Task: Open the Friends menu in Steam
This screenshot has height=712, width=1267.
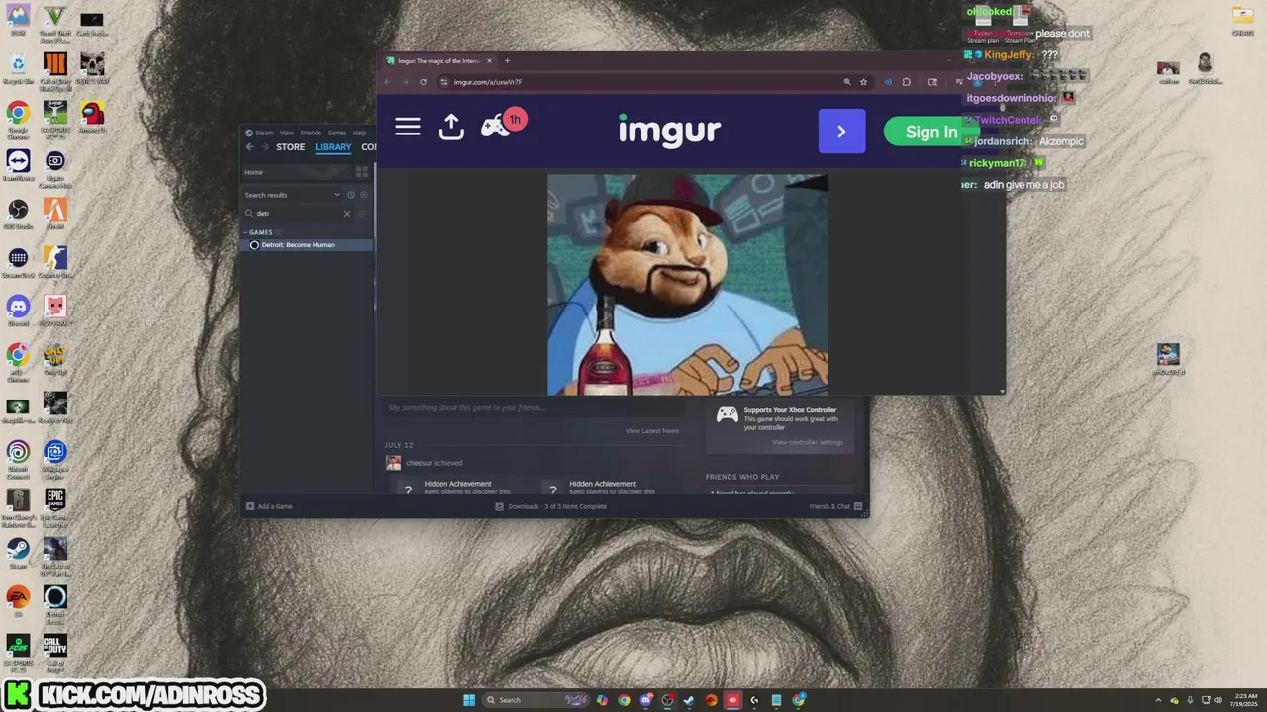Action: coord(310,133)
